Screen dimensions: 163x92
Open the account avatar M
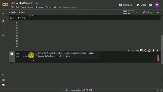click(157, 5)
